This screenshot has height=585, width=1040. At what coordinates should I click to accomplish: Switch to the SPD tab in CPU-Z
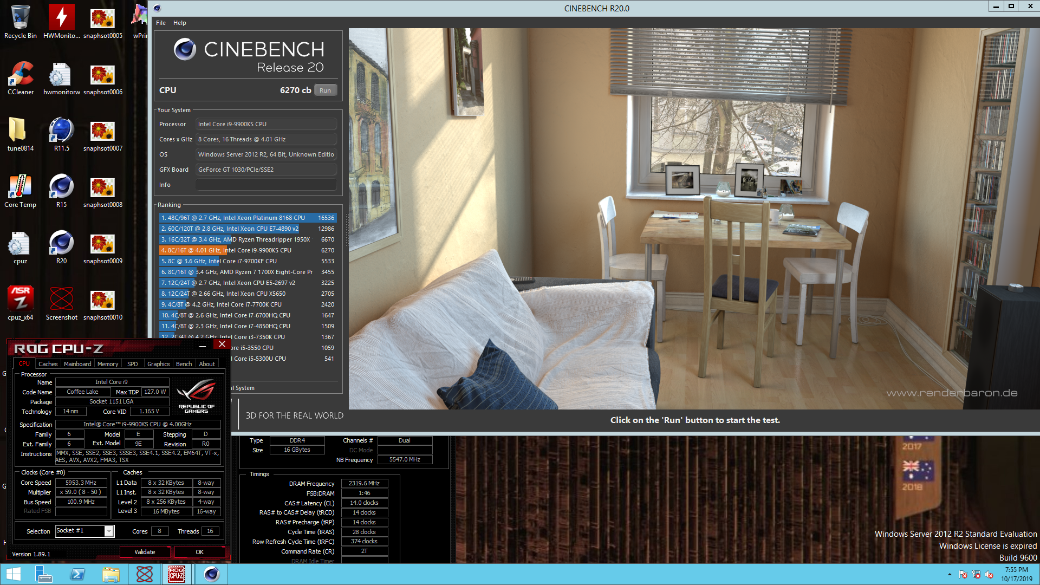coord(132,364)
